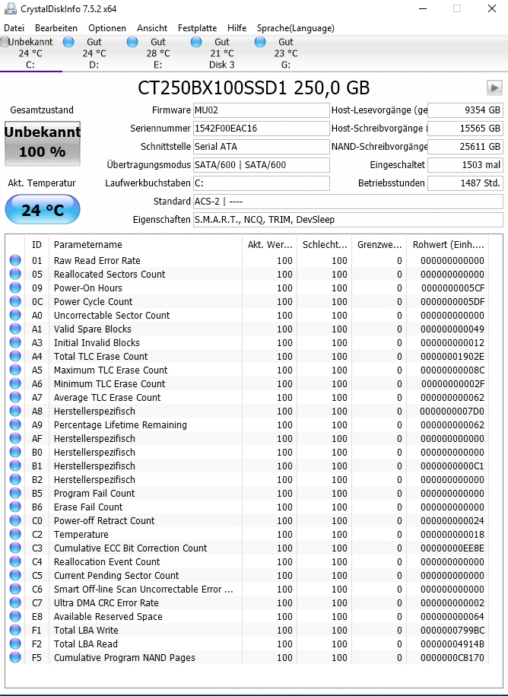This screenshot has width=508, height=696.
Task: Switch to drive E: tab
Action: tap(158, 53)
